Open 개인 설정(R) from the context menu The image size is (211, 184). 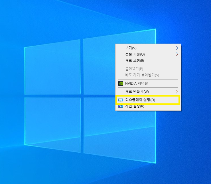148,106
